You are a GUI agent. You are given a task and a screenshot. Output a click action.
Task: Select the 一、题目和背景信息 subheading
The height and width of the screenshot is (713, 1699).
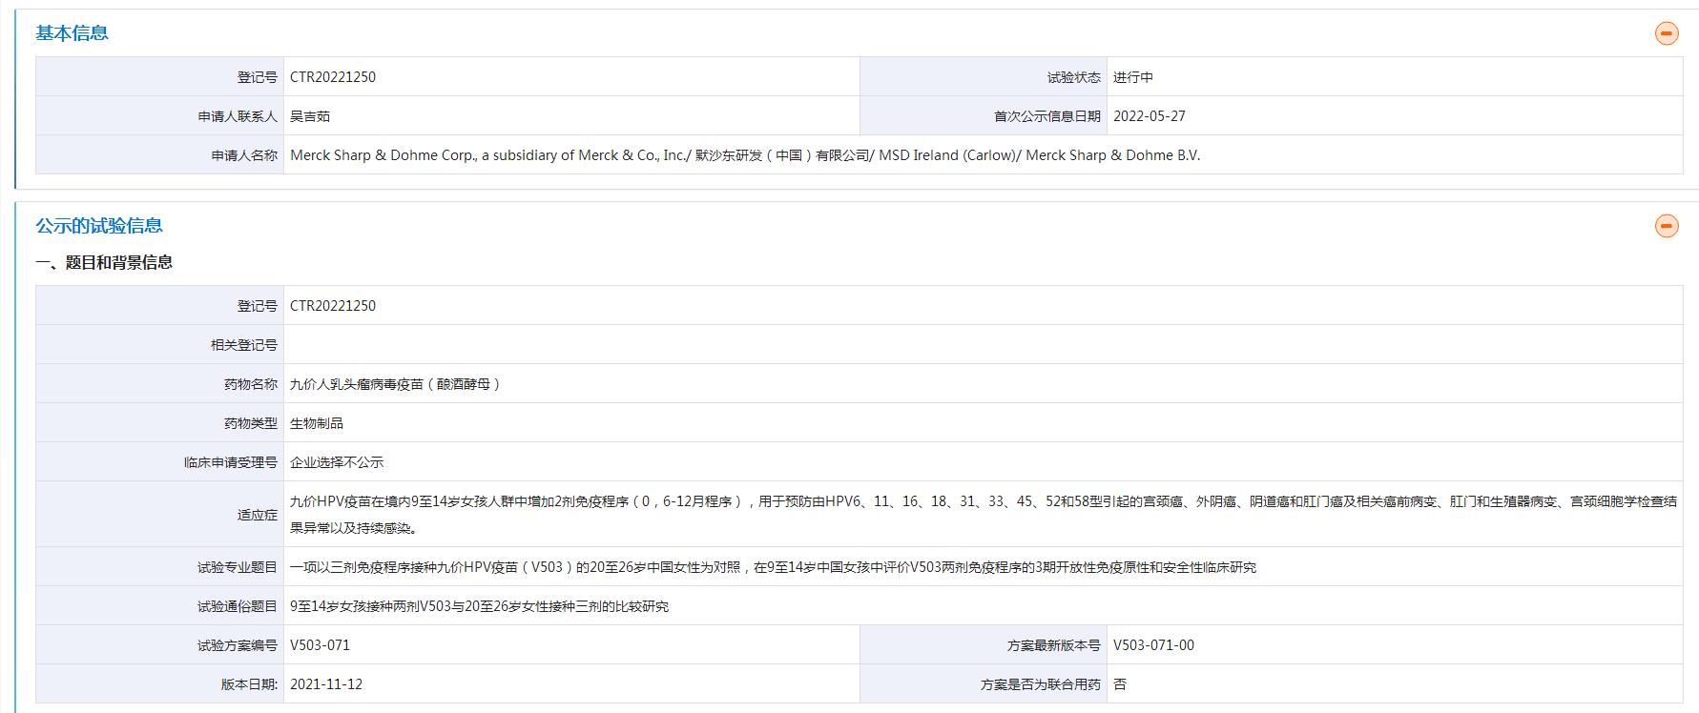pos(104,263)
